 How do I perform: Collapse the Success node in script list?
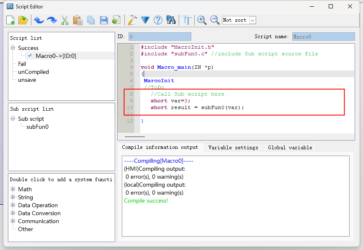click(x=13, y=48)
